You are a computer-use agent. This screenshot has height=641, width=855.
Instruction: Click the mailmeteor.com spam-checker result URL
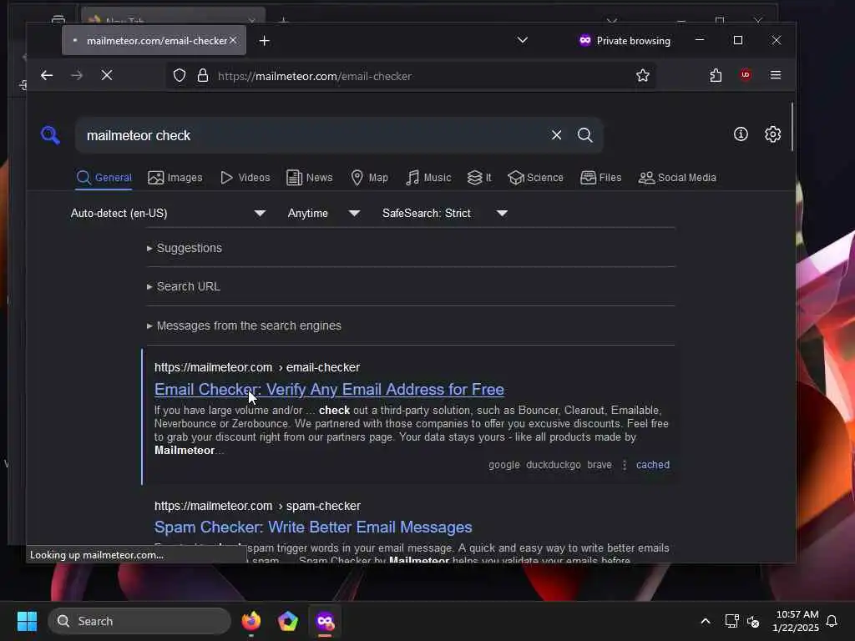(257, 506)
